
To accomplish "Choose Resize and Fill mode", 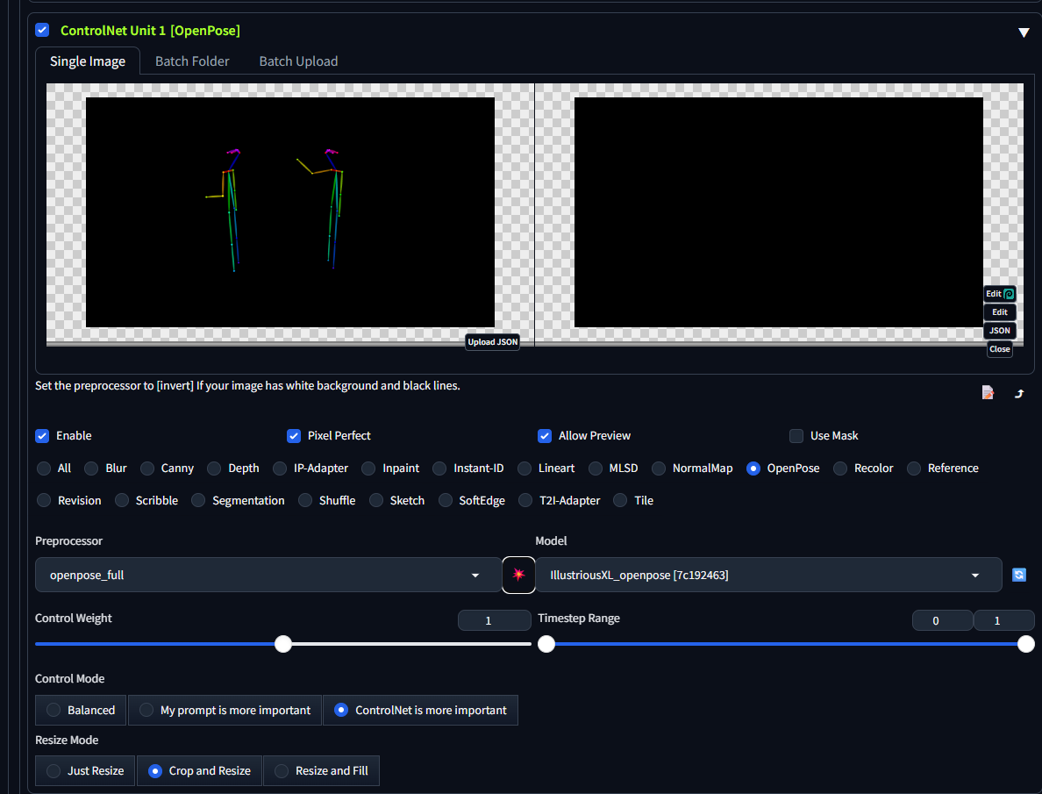I will (x=321, y=770).
